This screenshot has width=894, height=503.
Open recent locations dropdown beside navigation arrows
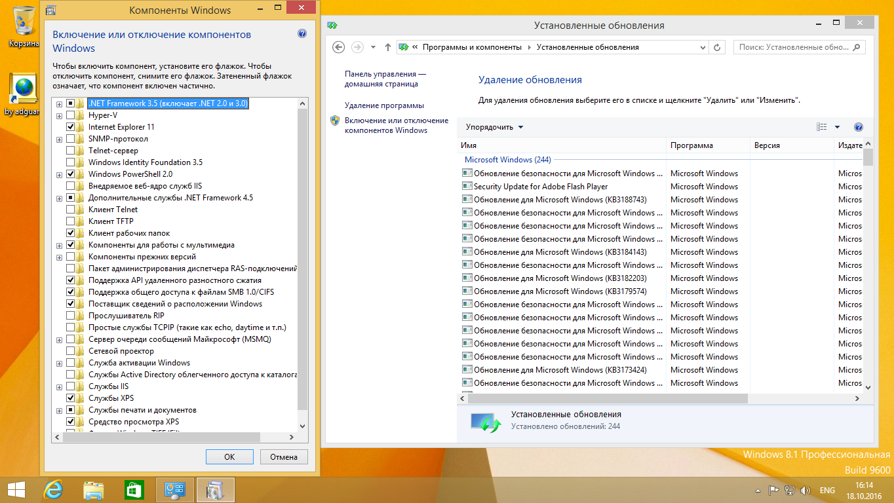(x=373, y=47)
